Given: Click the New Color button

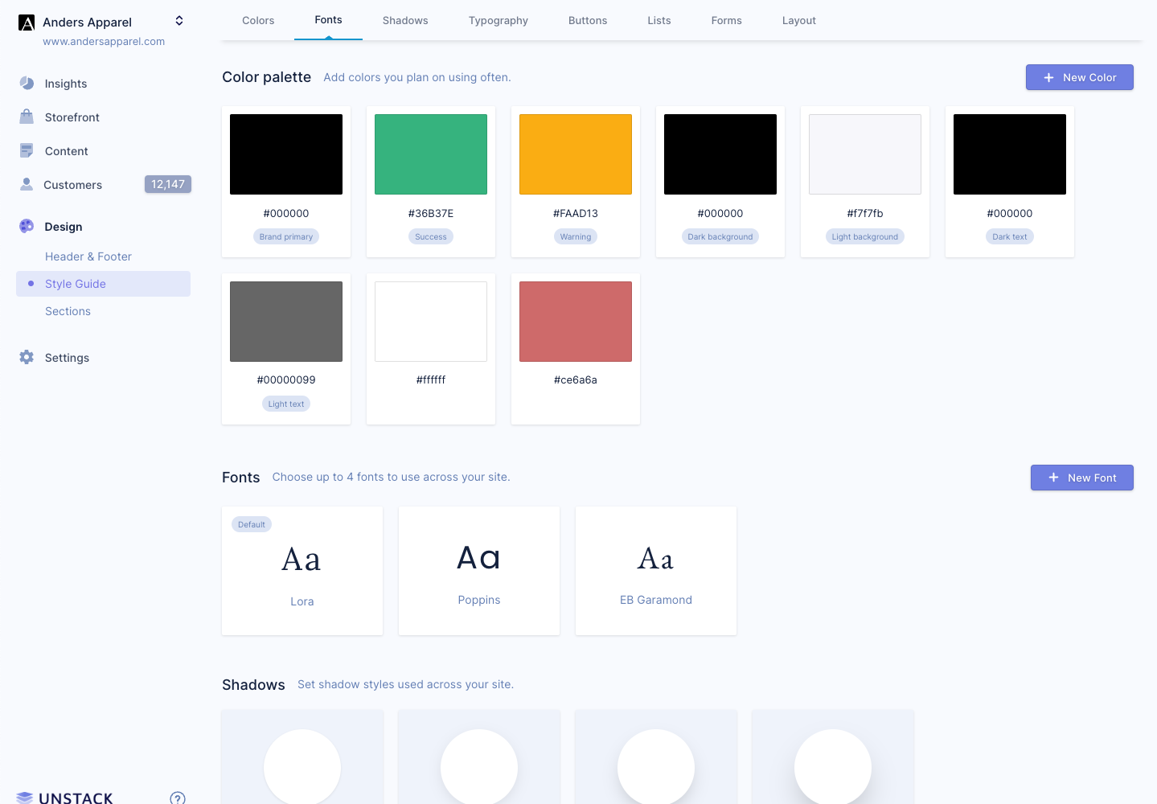Looking at the screenshot, I should 1079,77.
